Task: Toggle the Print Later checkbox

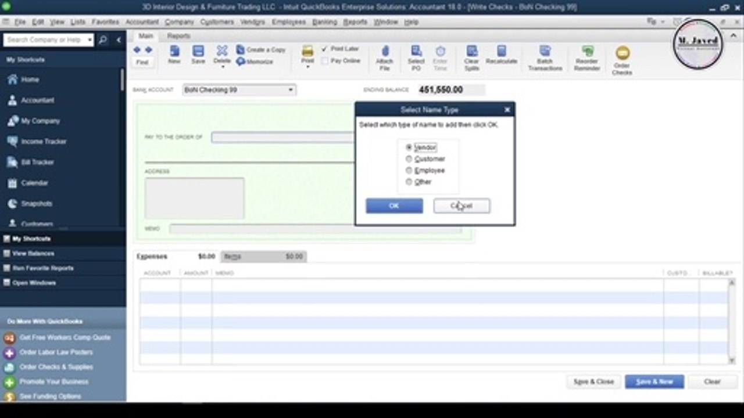Action: pos(324,49)
